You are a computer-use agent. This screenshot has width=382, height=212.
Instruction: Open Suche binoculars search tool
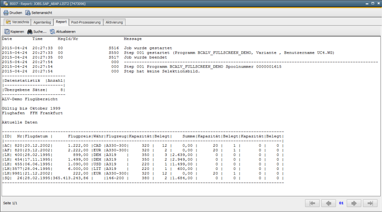point(30,31)
